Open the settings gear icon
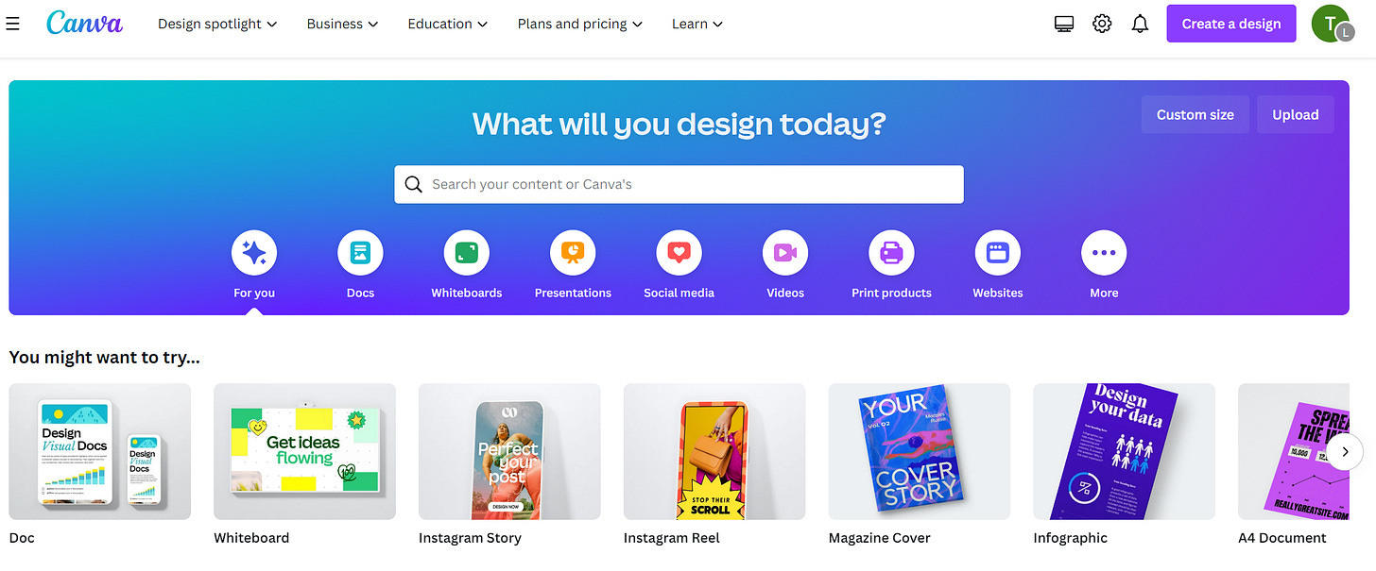 tap(1102, 24)
